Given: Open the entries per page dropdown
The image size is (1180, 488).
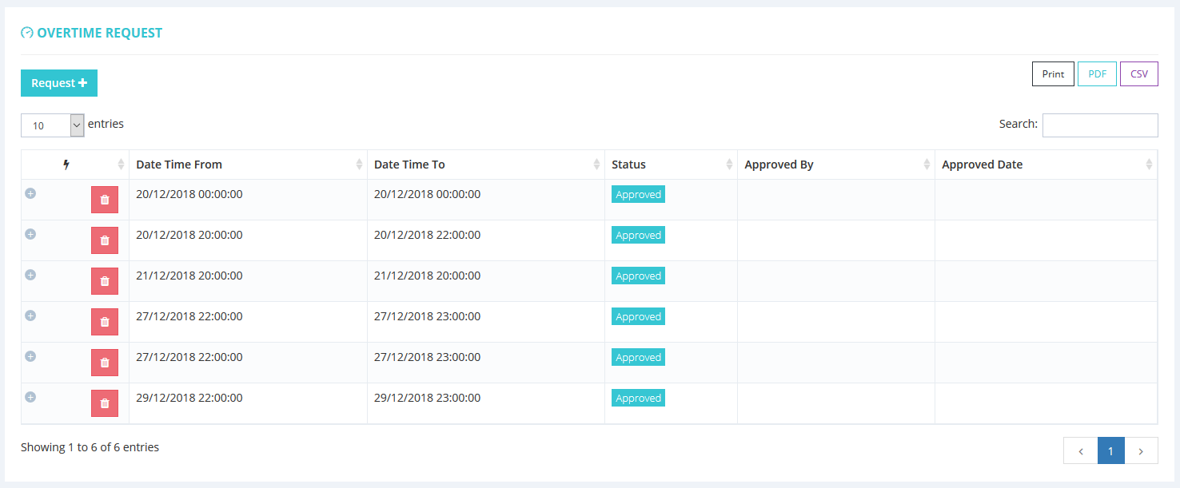Looking at the screenshot, I should [x=53, y=125].
